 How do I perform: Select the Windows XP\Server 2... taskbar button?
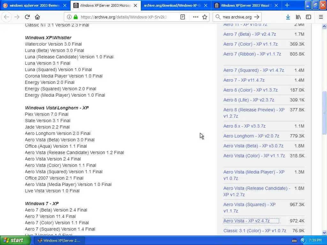(59, 241)
